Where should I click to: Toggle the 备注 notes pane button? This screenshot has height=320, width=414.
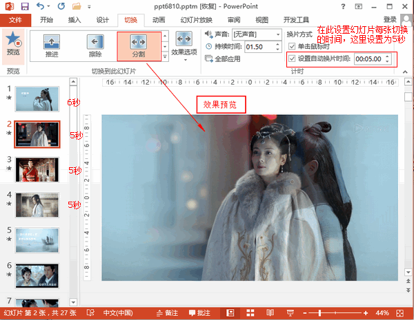point(167,313)
